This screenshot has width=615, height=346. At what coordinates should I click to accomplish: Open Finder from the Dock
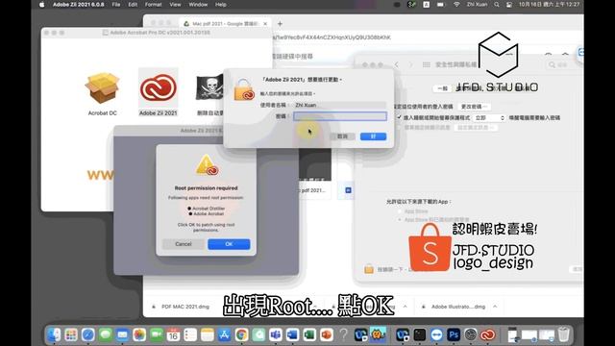click(54, 334)
